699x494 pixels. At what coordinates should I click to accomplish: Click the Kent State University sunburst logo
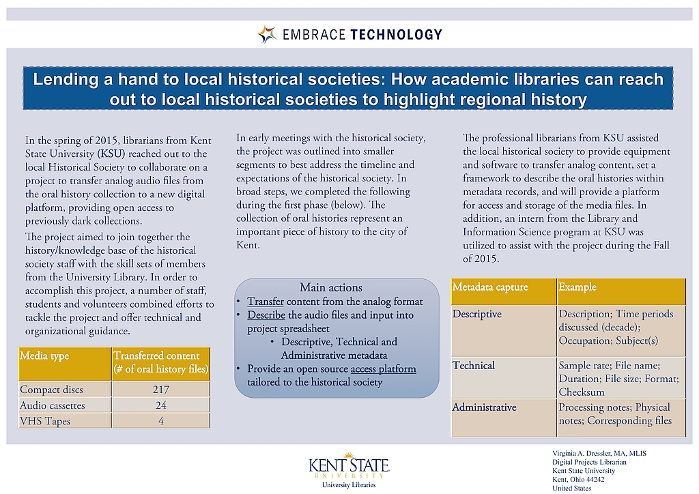coord(349,455)
